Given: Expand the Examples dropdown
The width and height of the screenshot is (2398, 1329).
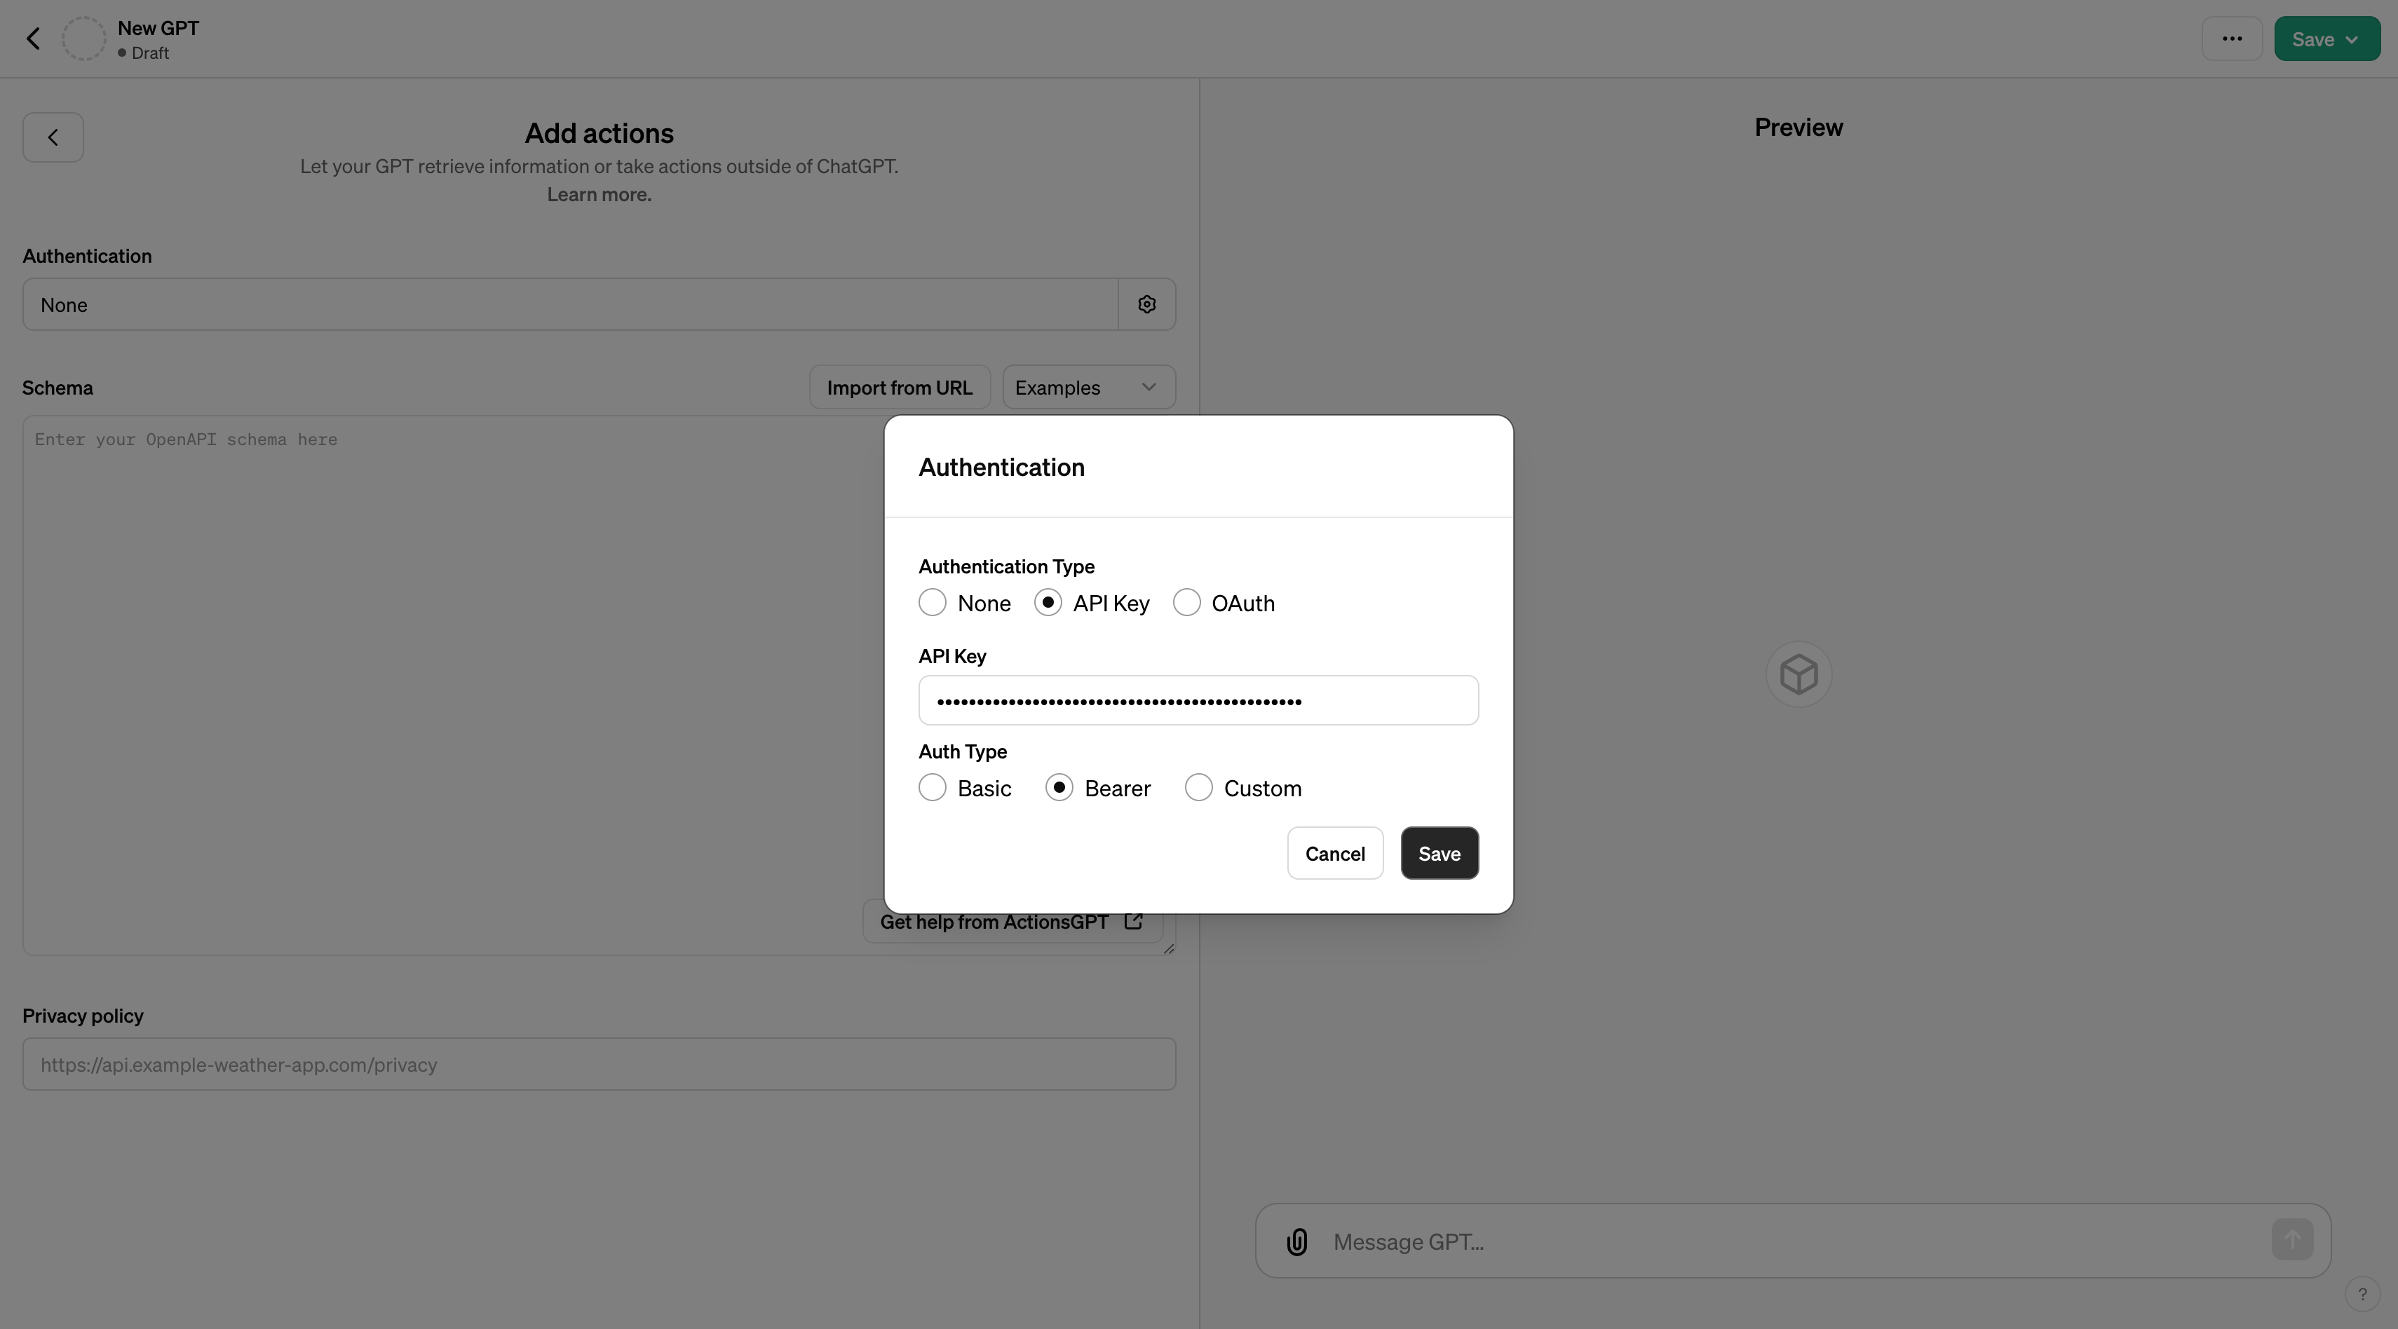Looking at the screenshot, I should click(1088, 387).
